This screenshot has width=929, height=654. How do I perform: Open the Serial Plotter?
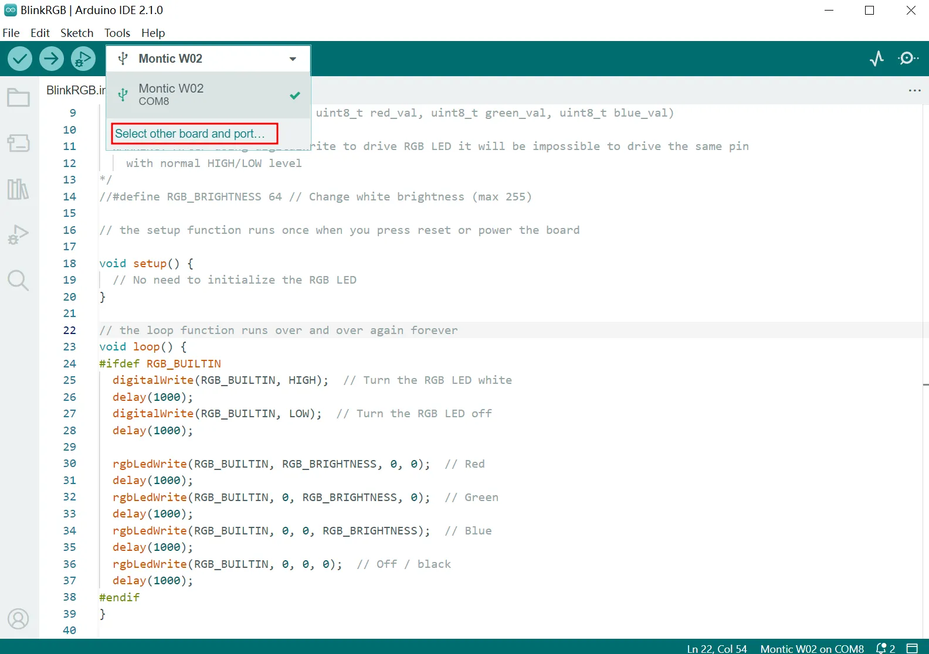877,59
